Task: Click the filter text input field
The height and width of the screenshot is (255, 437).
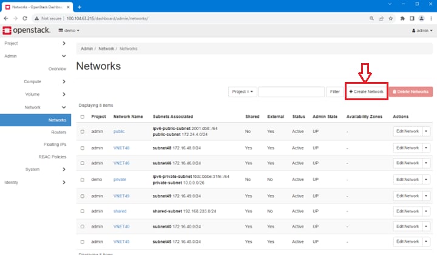Action: [x=291, y=92]
